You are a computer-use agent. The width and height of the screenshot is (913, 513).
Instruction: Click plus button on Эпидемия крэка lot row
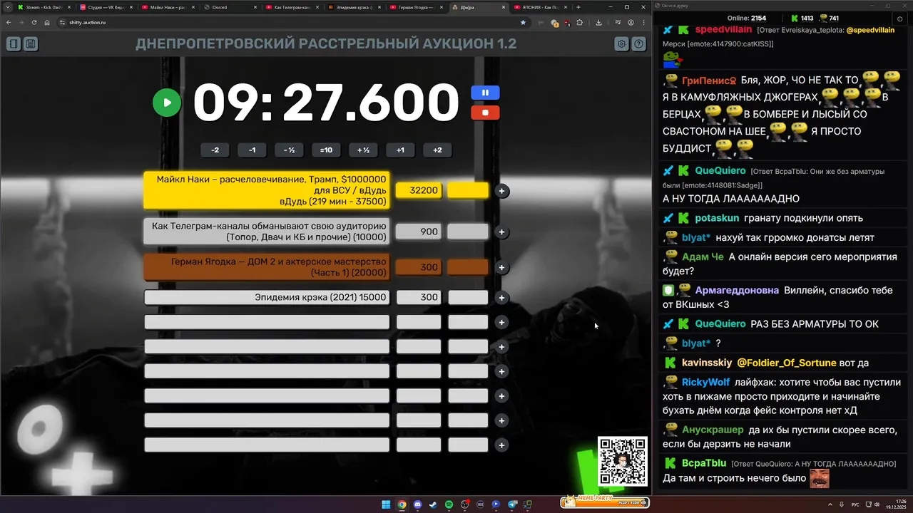point(501,297)
